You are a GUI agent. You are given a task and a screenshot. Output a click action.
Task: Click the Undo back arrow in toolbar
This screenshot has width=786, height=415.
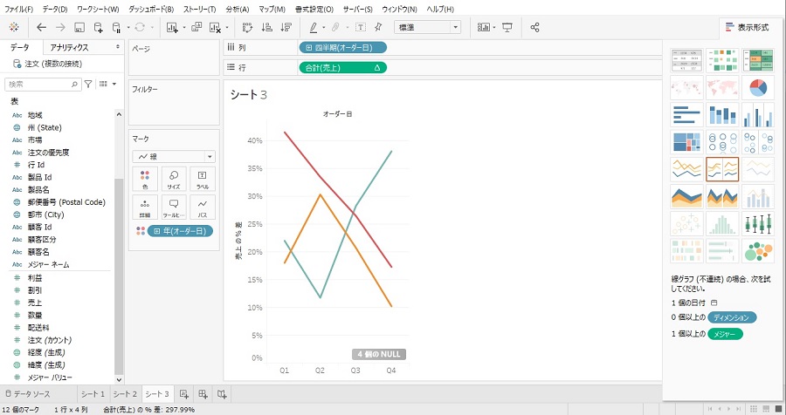coord(39,27)
